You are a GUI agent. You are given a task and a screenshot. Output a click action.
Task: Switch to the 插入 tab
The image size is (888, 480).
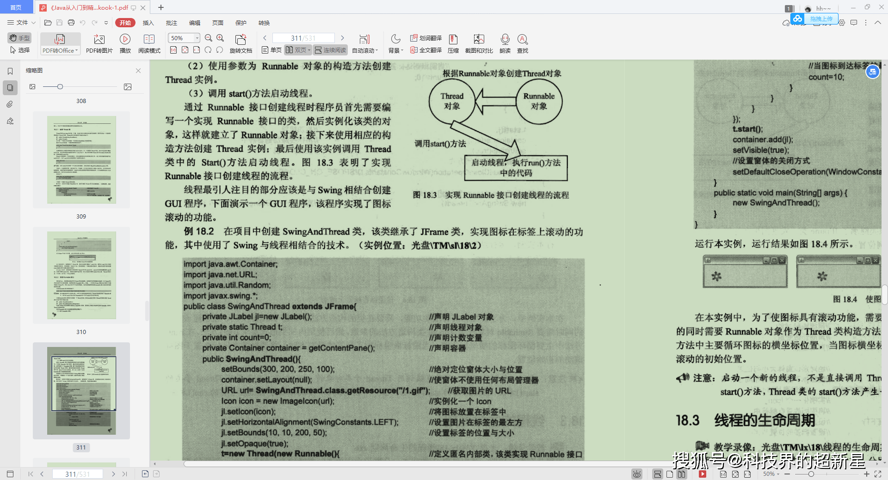click(x=148, y=23)
